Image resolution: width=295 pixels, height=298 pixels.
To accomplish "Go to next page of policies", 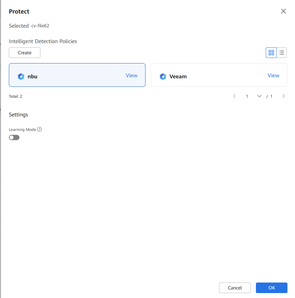I will pyautogui.click(x=284, y=96).
